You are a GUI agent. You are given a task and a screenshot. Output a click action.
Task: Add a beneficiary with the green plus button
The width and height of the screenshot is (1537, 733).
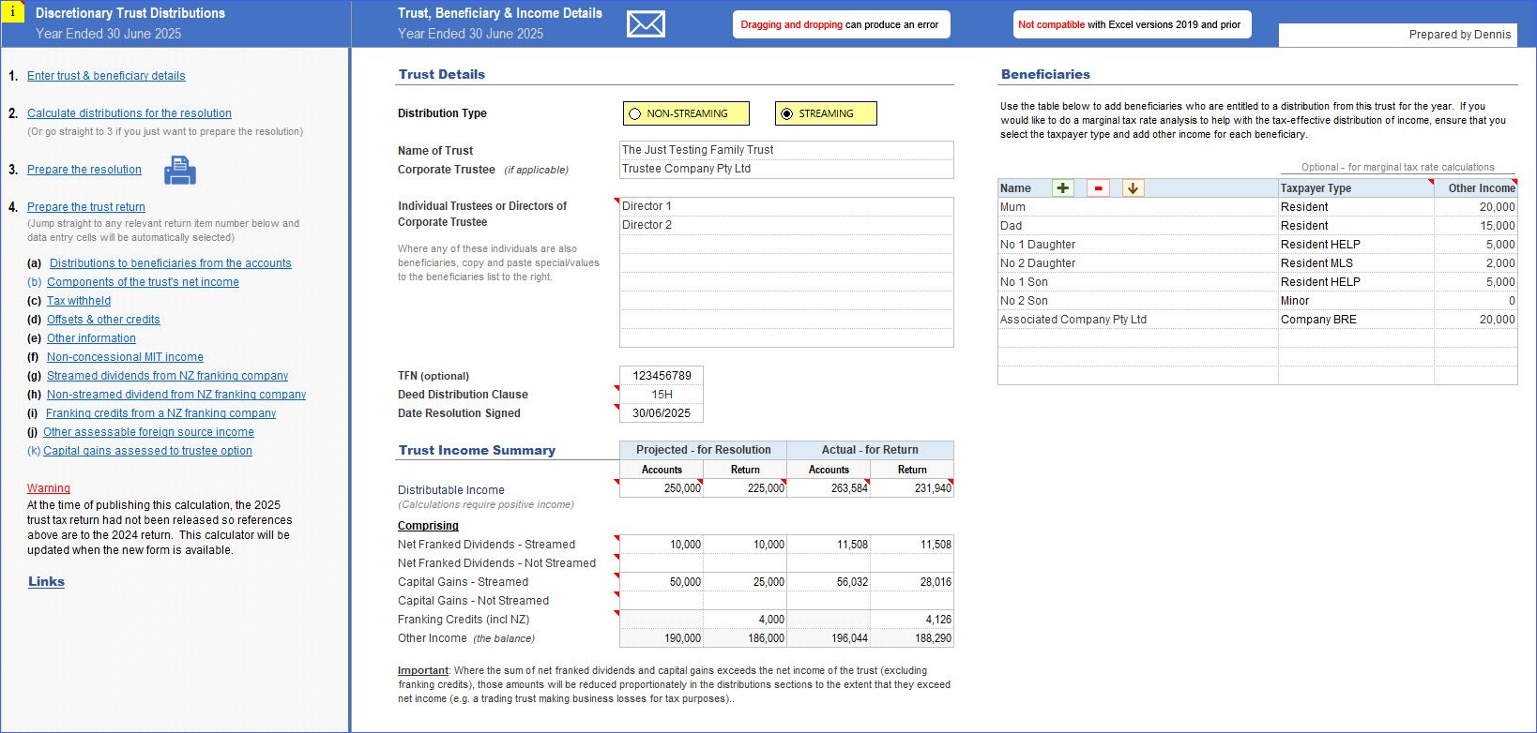[1062, 188]
